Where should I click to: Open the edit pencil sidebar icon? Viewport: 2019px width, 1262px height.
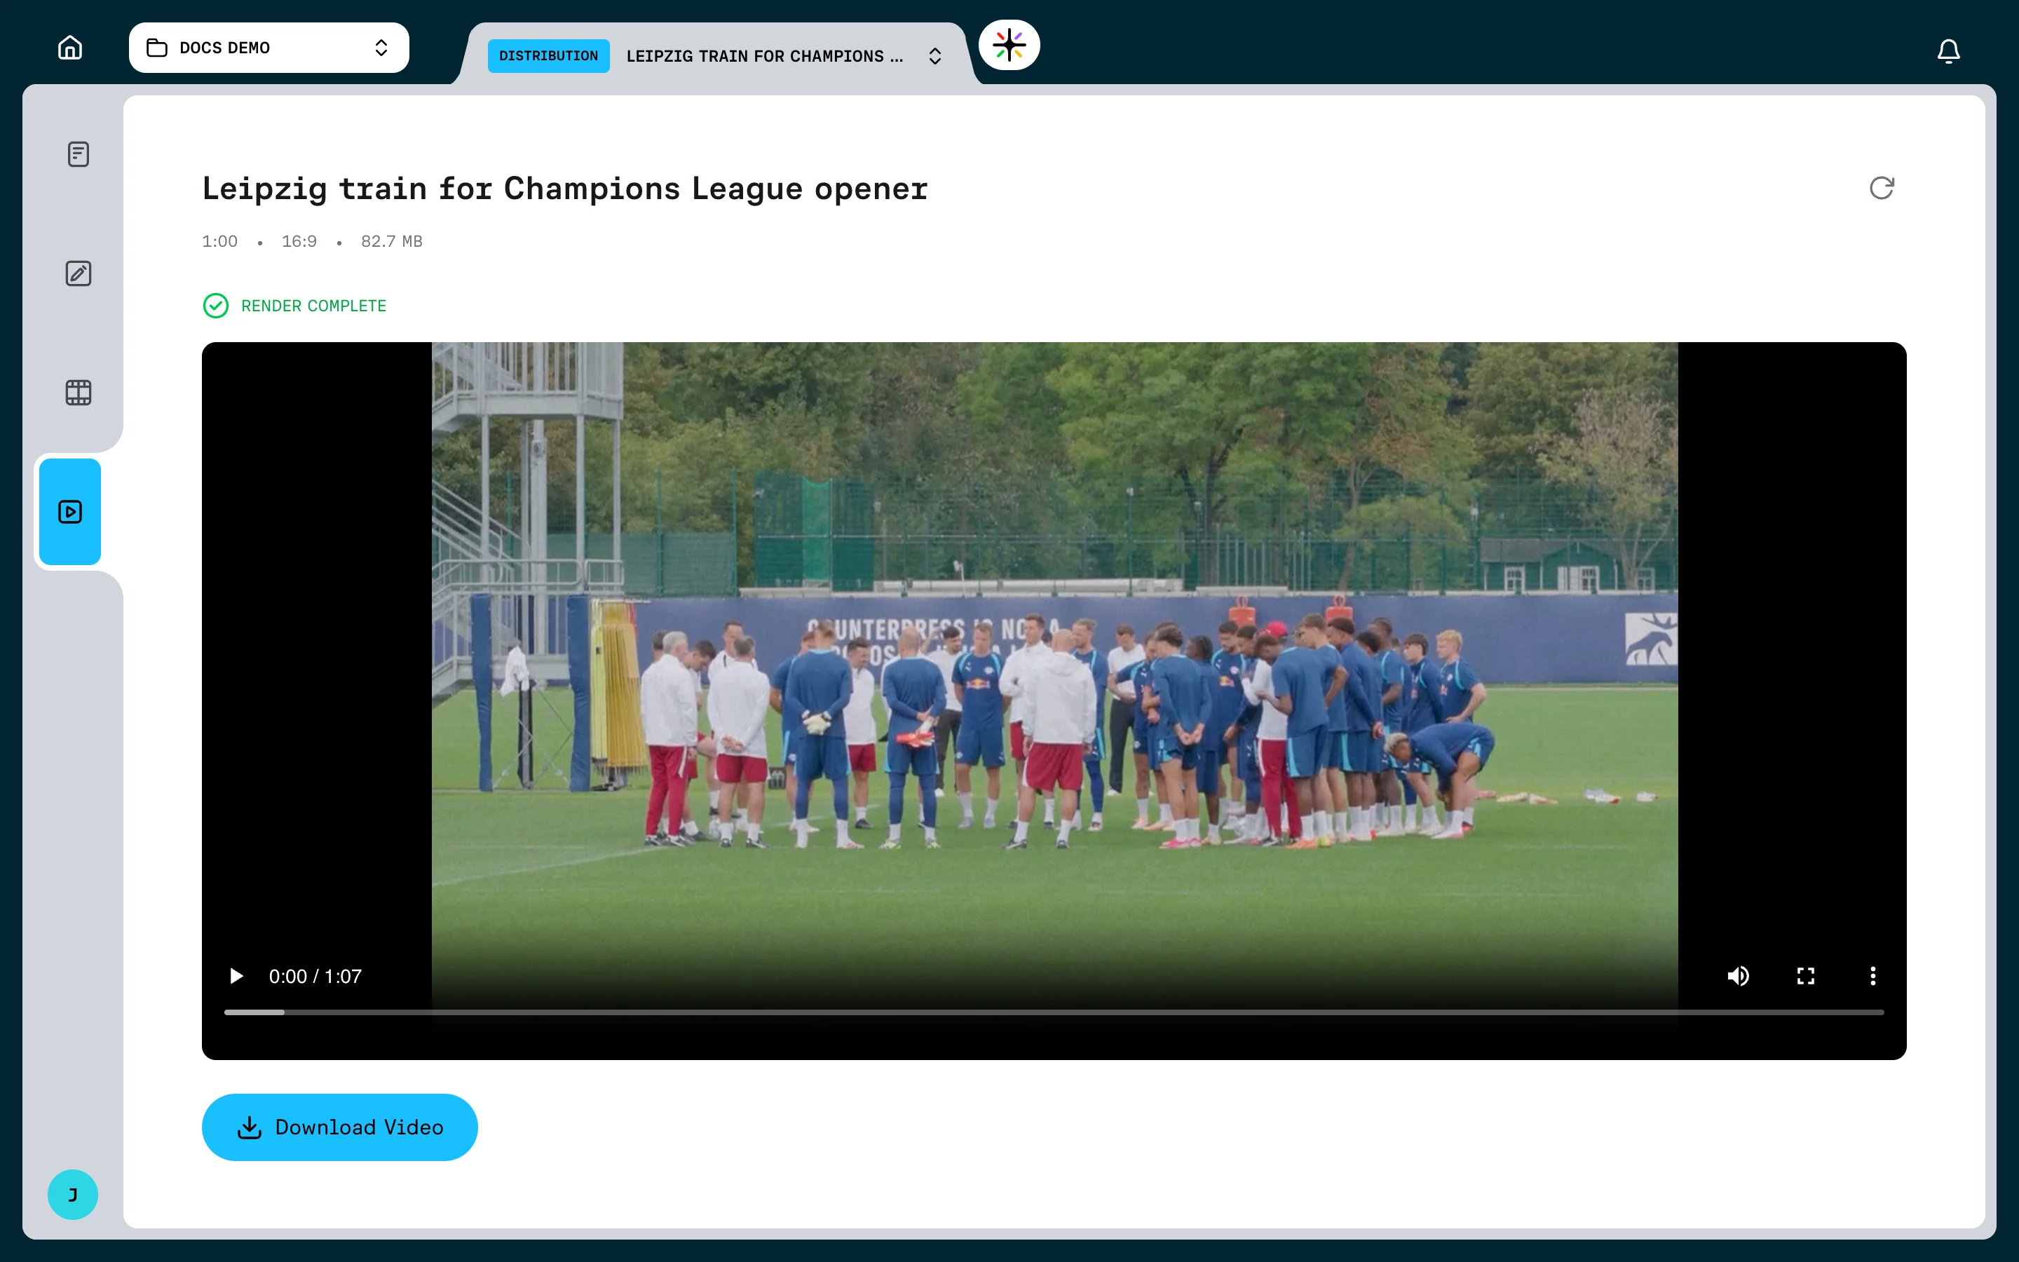click(x=79, y=273)
